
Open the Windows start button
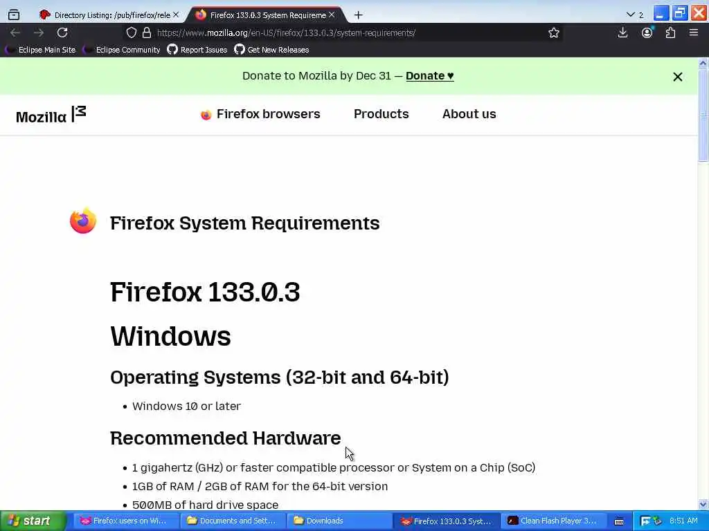[x=33, y=521]
